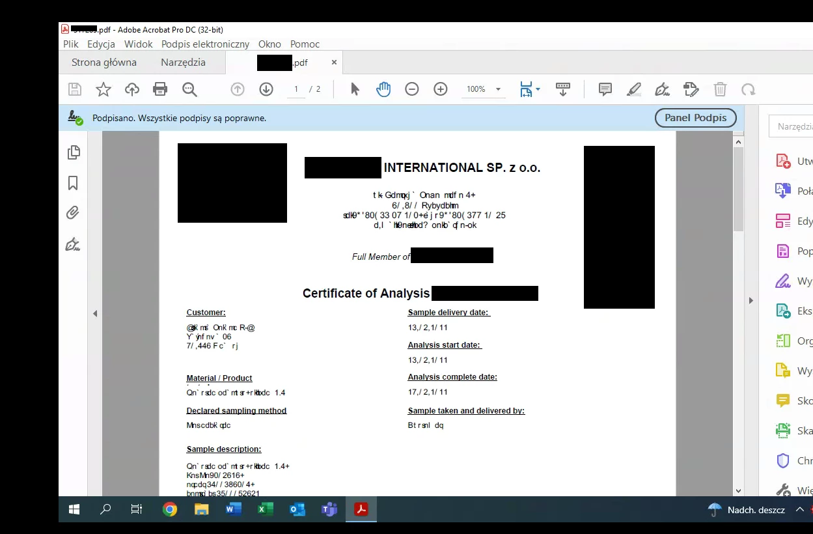The image size is (813, 534).
Task: Click the Create PDF tool icon
Action: click(783, 161)
